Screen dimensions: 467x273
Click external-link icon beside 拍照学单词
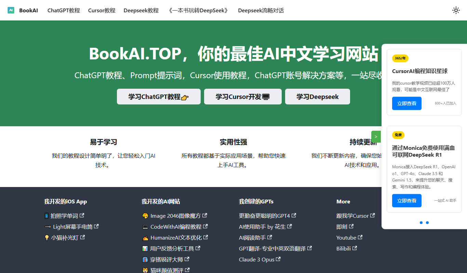pyautogui.click(x=82, y=215)
